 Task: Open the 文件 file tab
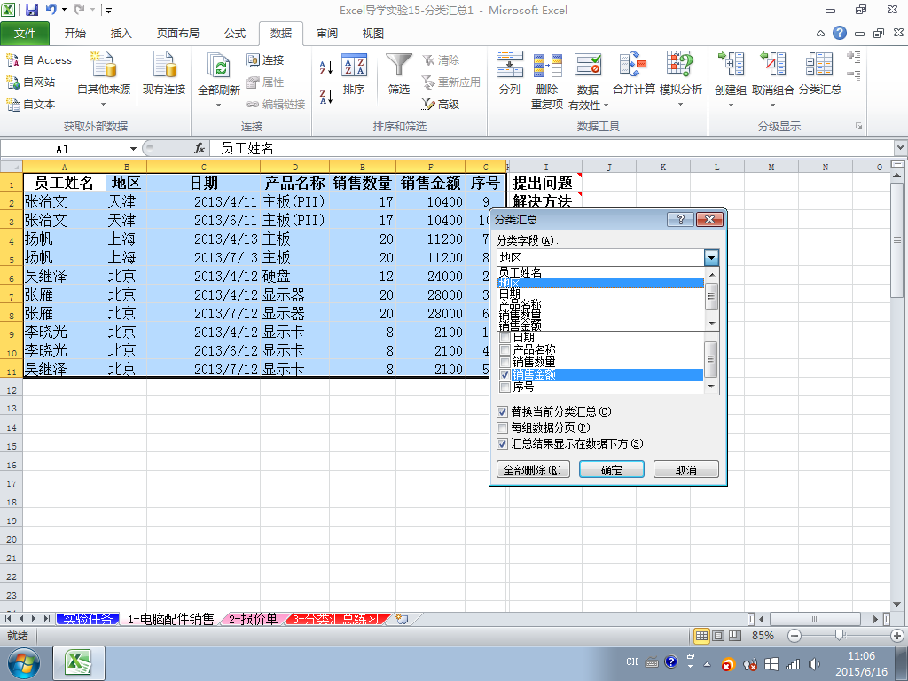pos(25,34)
